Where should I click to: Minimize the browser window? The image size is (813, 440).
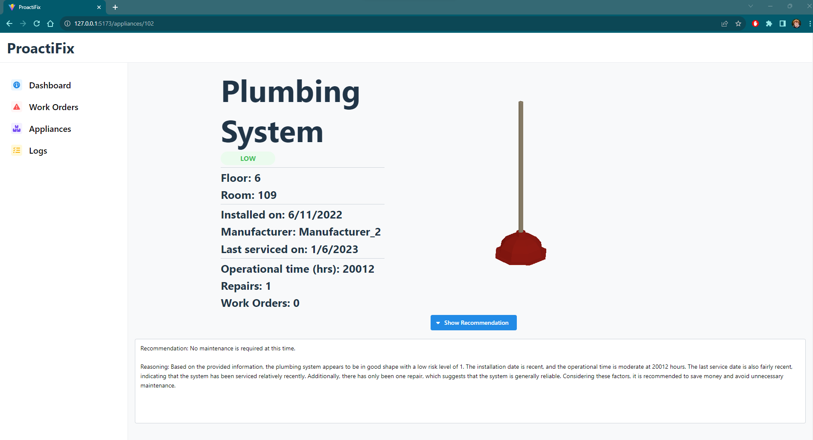click(770, 6)
